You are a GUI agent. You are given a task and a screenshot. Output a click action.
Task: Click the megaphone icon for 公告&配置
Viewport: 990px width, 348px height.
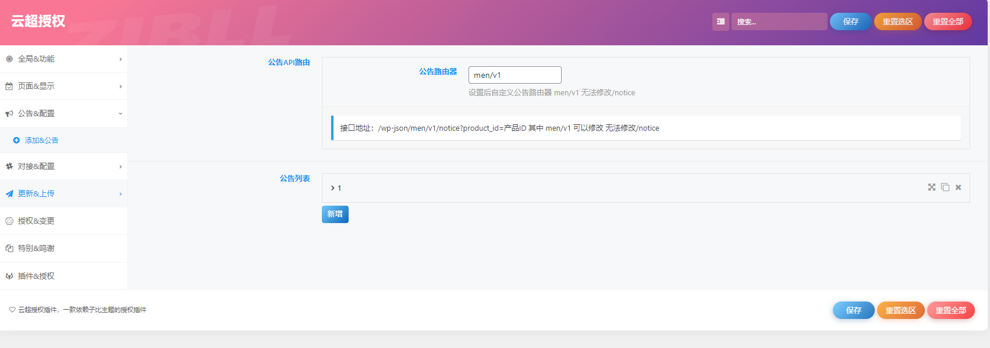(x=9, y=114)
